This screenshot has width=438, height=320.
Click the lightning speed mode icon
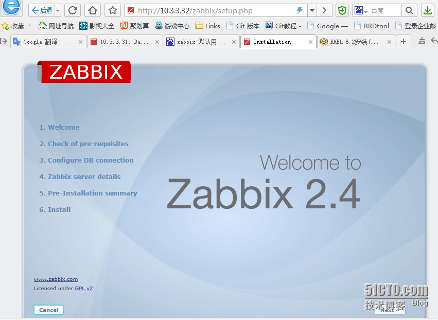point(300,10)
